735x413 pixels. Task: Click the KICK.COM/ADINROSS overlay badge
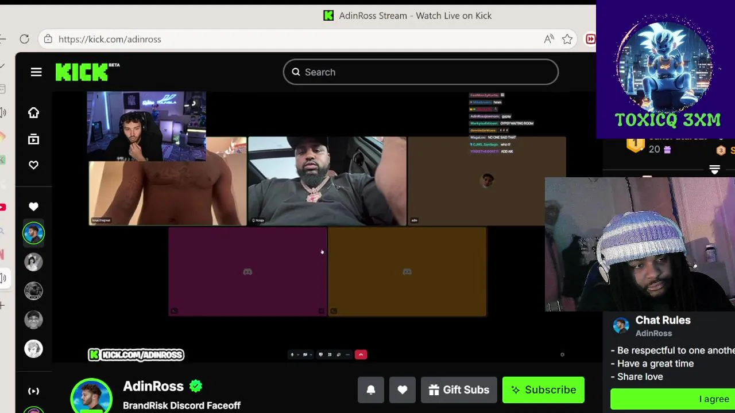click(x=136, y=354)
